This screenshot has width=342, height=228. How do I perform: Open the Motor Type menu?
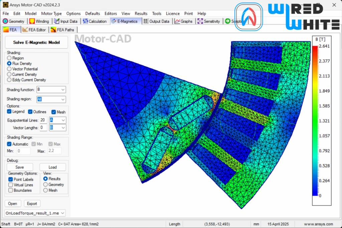51,13
